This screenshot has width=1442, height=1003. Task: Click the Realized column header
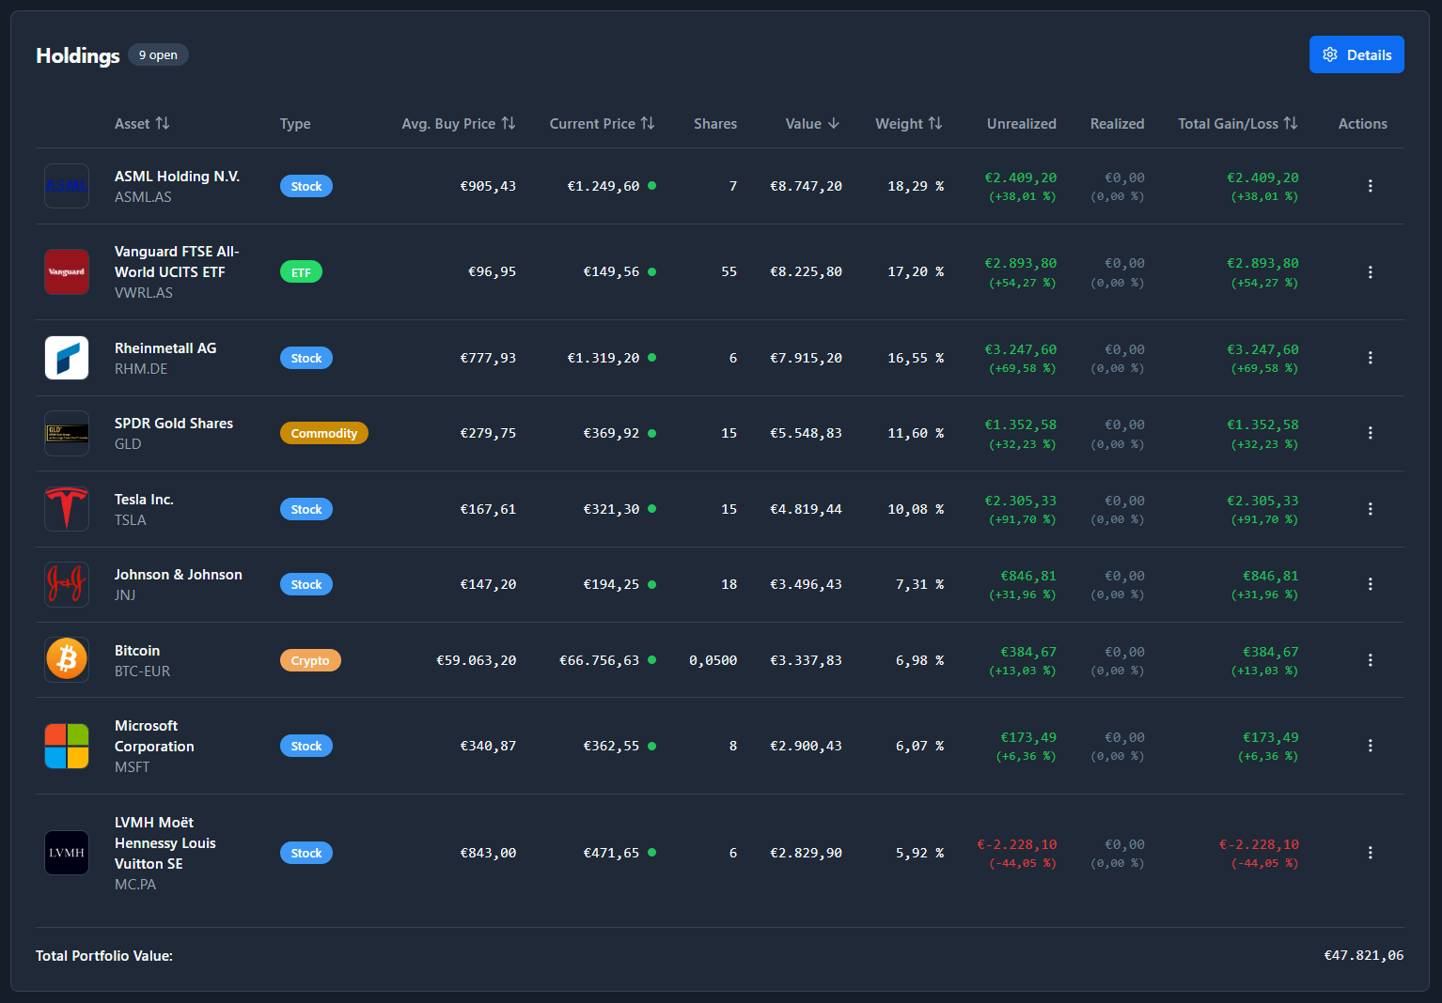tap(1118, 123)
